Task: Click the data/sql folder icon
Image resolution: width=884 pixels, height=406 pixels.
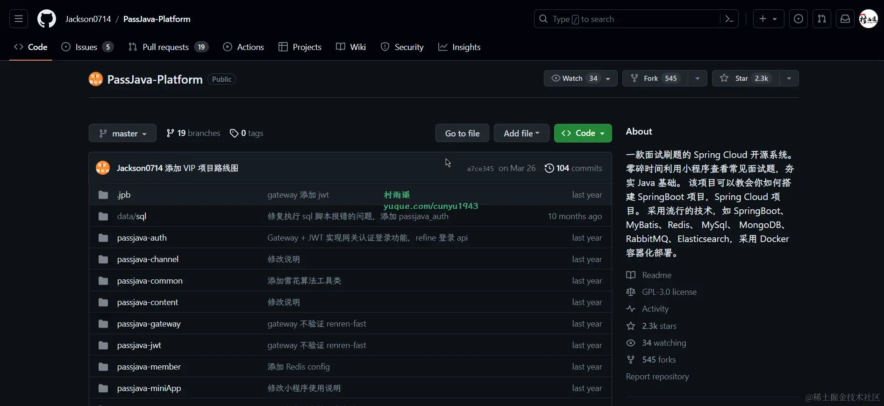Action: [x=103, y=216]
